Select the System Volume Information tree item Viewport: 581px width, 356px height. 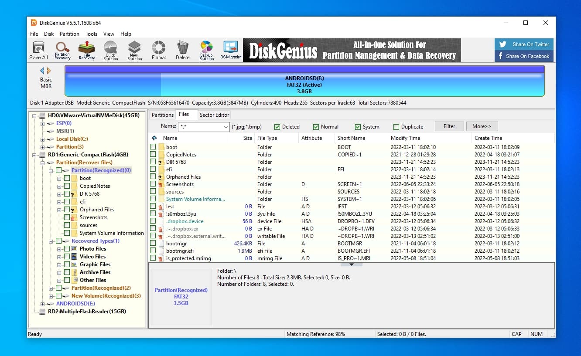click(x=112, y=233)
